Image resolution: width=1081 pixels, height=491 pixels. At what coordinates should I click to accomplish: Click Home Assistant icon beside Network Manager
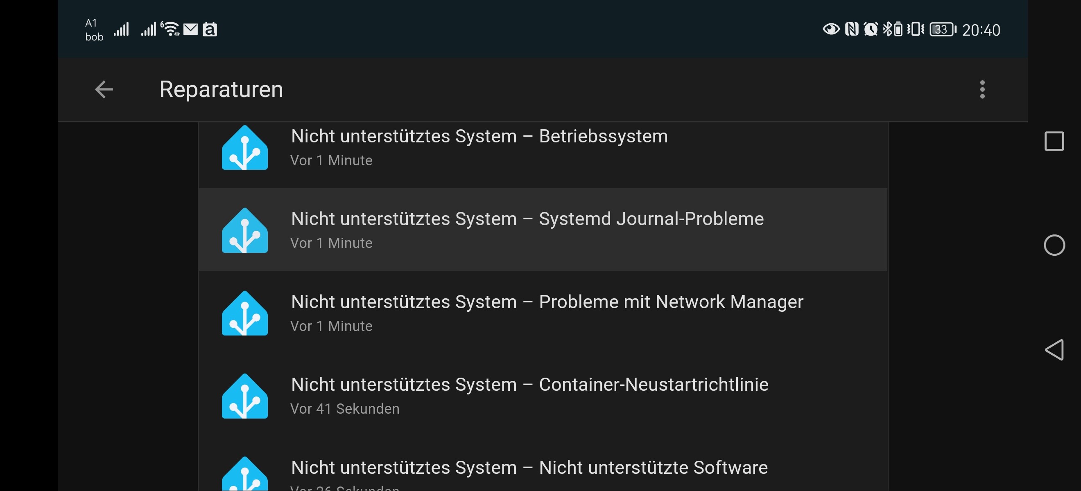(244, 313)
